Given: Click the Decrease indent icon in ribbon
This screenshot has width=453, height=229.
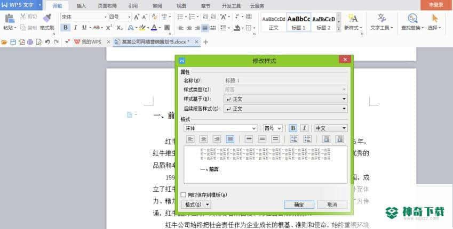Looking at the screenshot, I should click(x=205, y=17).
